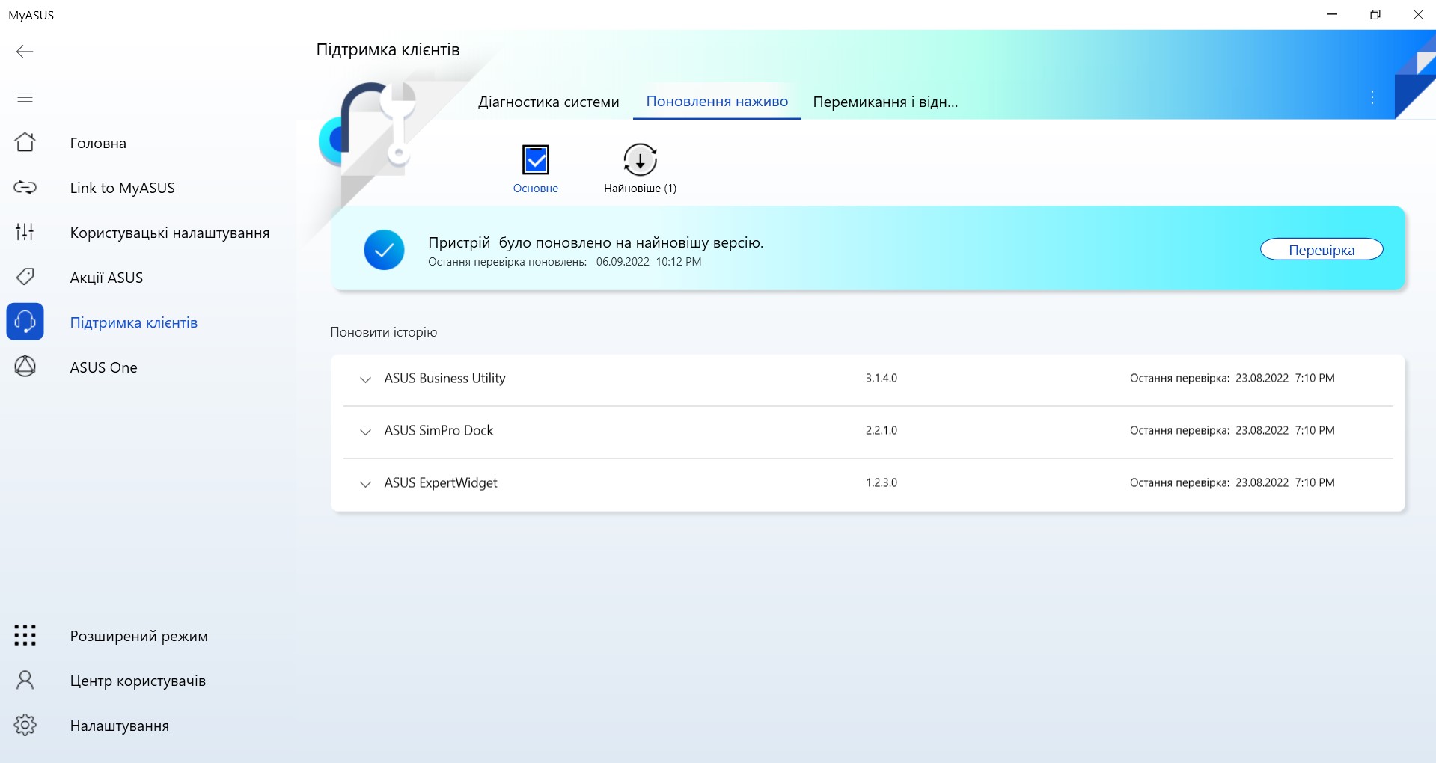Viewport: 1436px width, 763px height.
Task: Open the Головна home icon
Action: 25,142
